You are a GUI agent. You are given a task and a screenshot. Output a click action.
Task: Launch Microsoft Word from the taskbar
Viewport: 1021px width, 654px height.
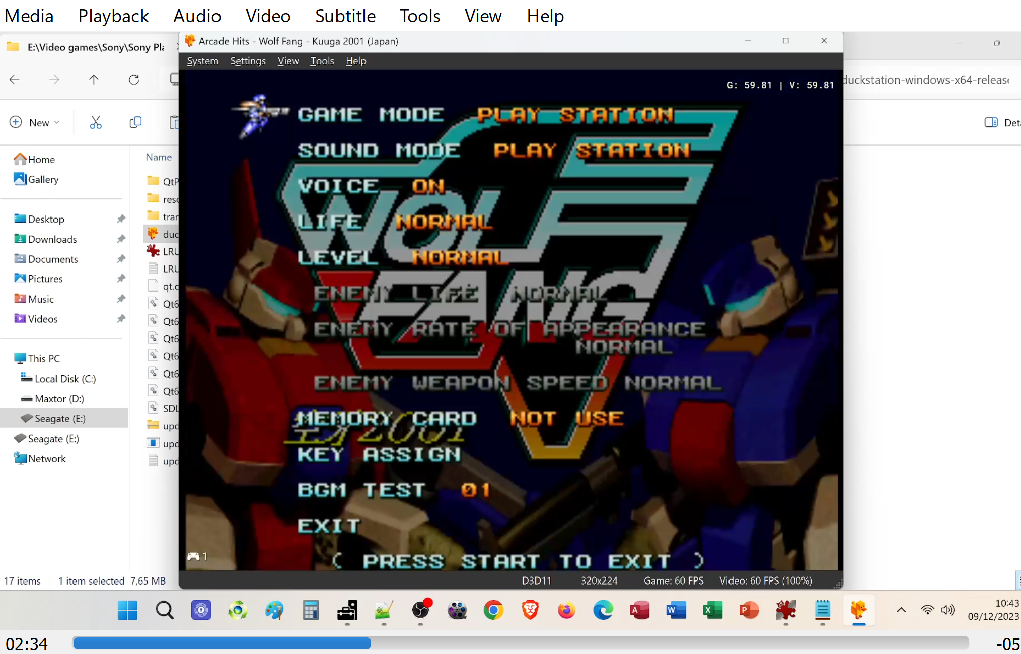point(676,610)
